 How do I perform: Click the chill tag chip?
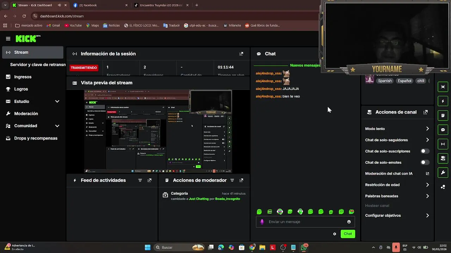coord(421,81)
